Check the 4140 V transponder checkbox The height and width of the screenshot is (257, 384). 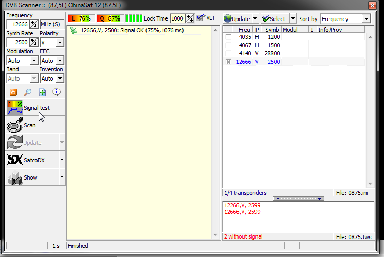228,53
